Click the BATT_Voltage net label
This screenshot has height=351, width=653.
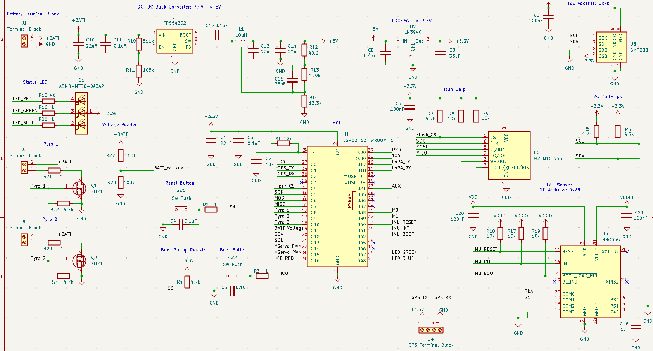168,168
